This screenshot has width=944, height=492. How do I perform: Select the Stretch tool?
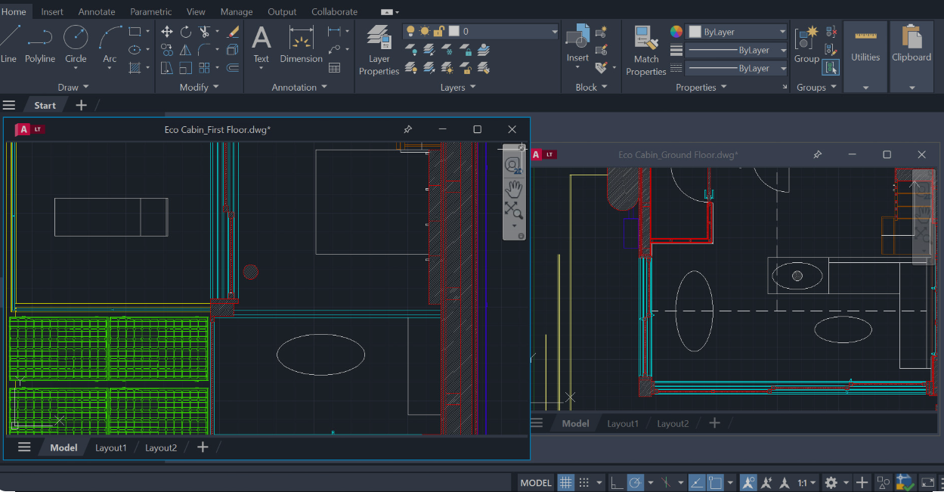167,68
